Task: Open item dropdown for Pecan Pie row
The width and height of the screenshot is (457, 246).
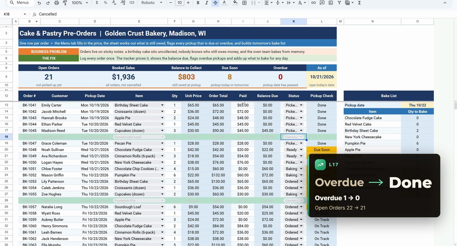Action: click(162, 143)
